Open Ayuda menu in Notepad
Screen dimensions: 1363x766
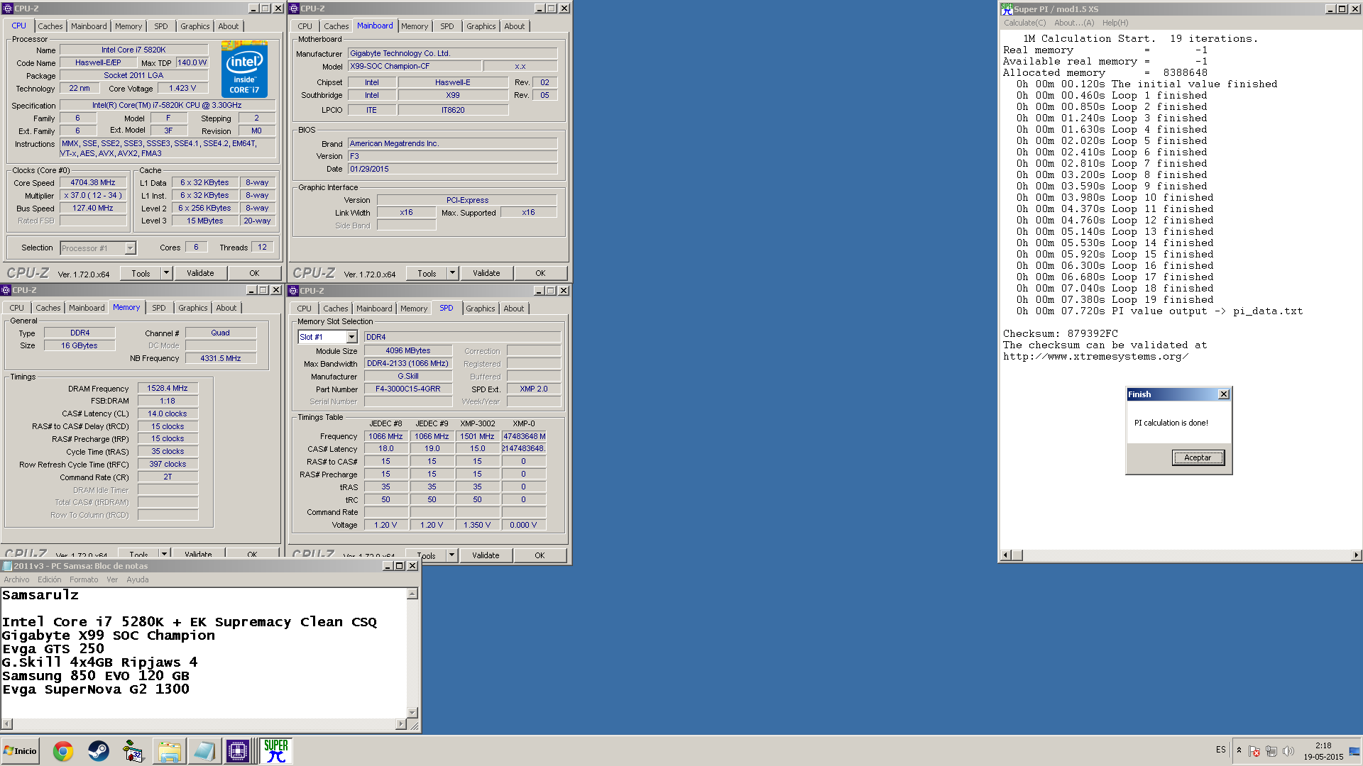pos(138,579)
